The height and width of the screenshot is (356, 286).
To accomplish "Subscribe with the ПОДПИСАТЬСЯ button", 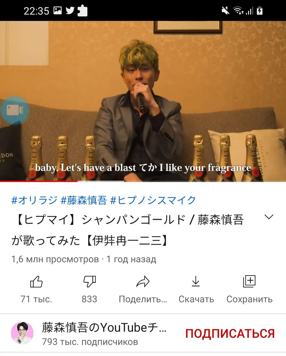I will point(230,333).
